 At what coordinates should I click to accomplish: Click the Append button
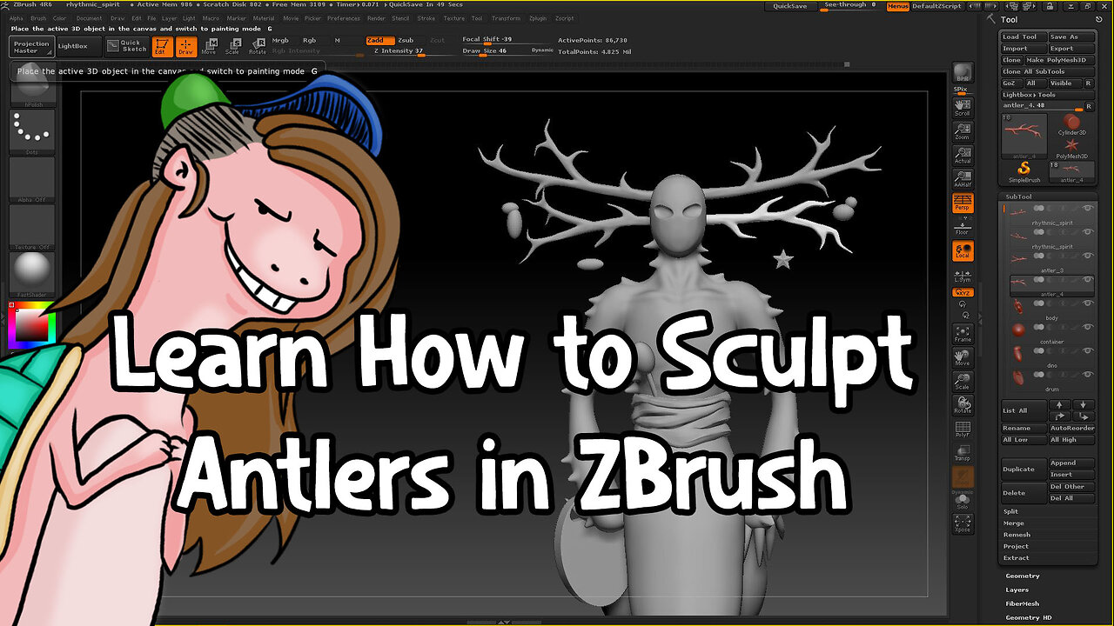[x=1071, y=463]
